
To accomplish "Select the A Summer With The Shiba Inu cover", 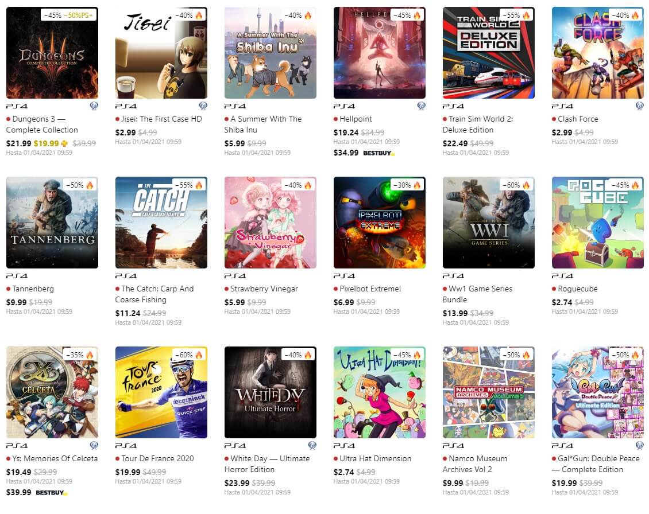I will click(270, 53).
